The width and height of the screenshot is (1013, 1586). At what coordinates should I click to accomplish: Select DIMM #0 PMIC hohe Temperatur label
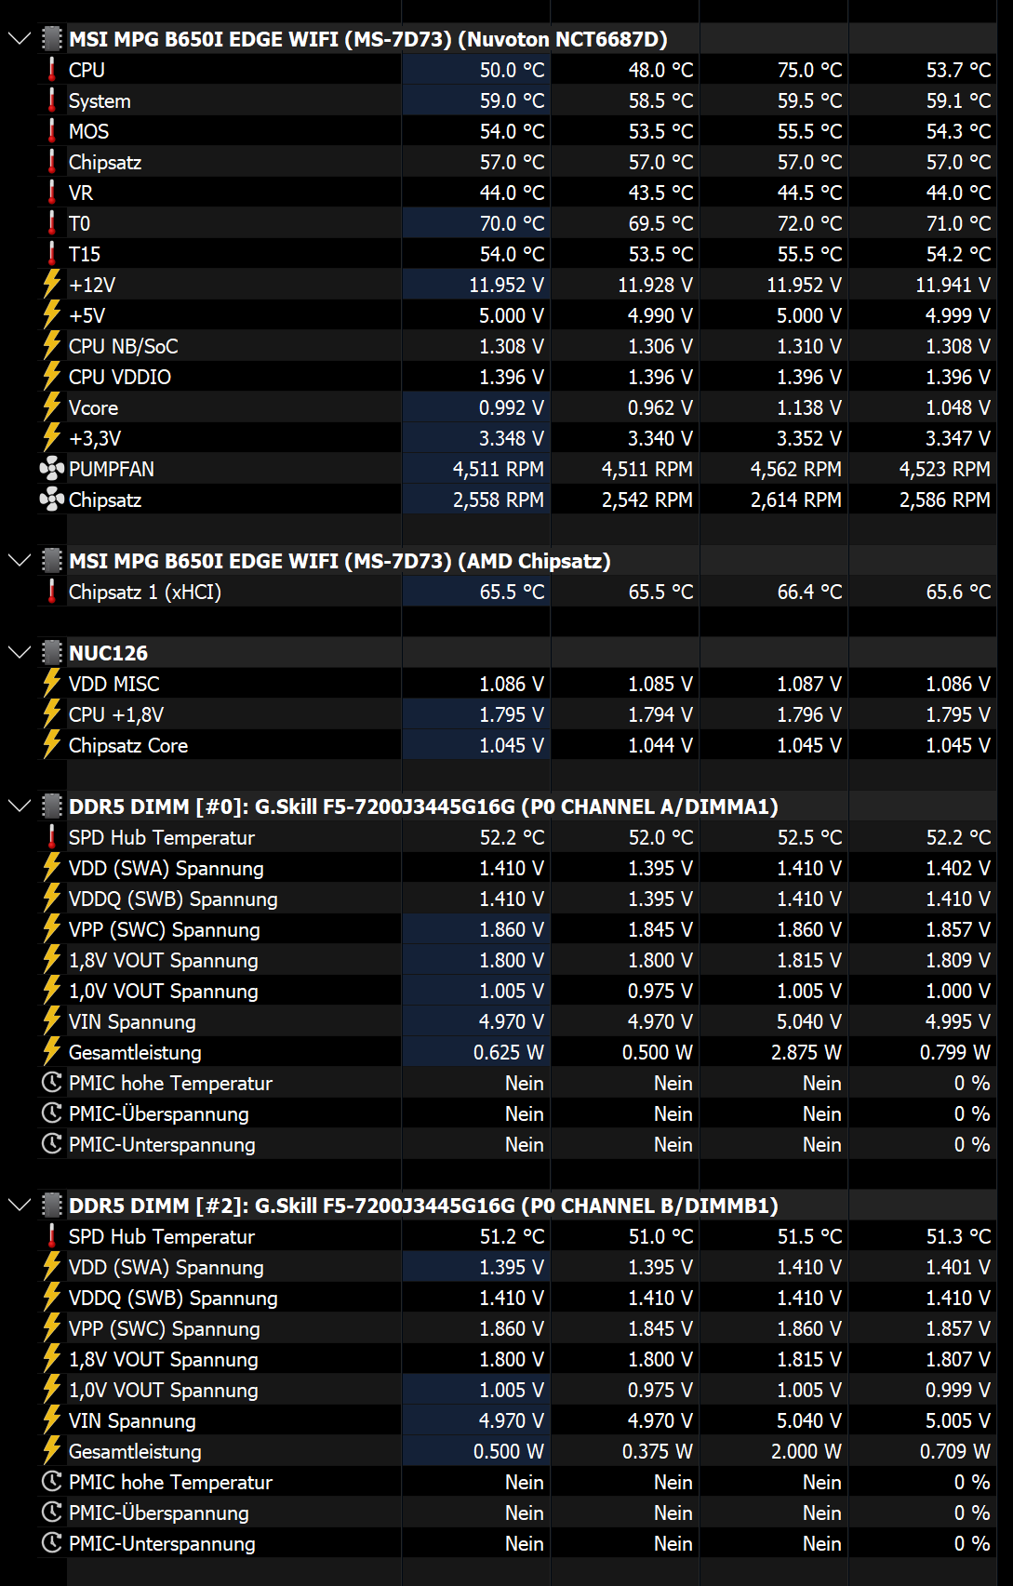(x=170, y=1083)
